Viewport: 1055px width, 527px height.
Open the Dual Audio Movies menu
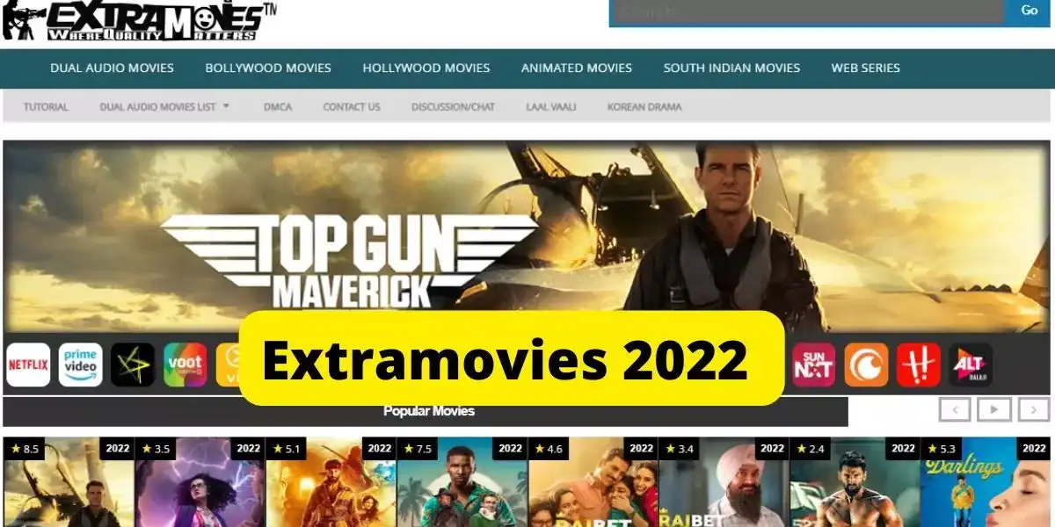112,68
